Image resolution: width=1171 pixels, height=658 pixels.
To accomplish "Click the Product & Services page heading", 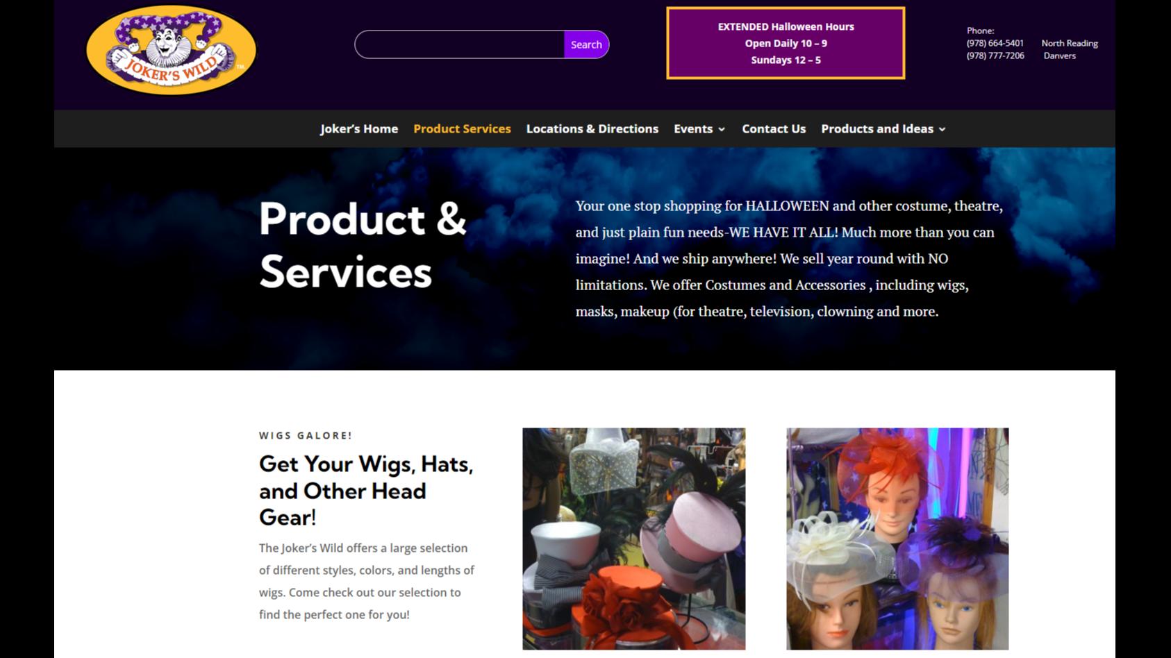I will tap(363, 245).
